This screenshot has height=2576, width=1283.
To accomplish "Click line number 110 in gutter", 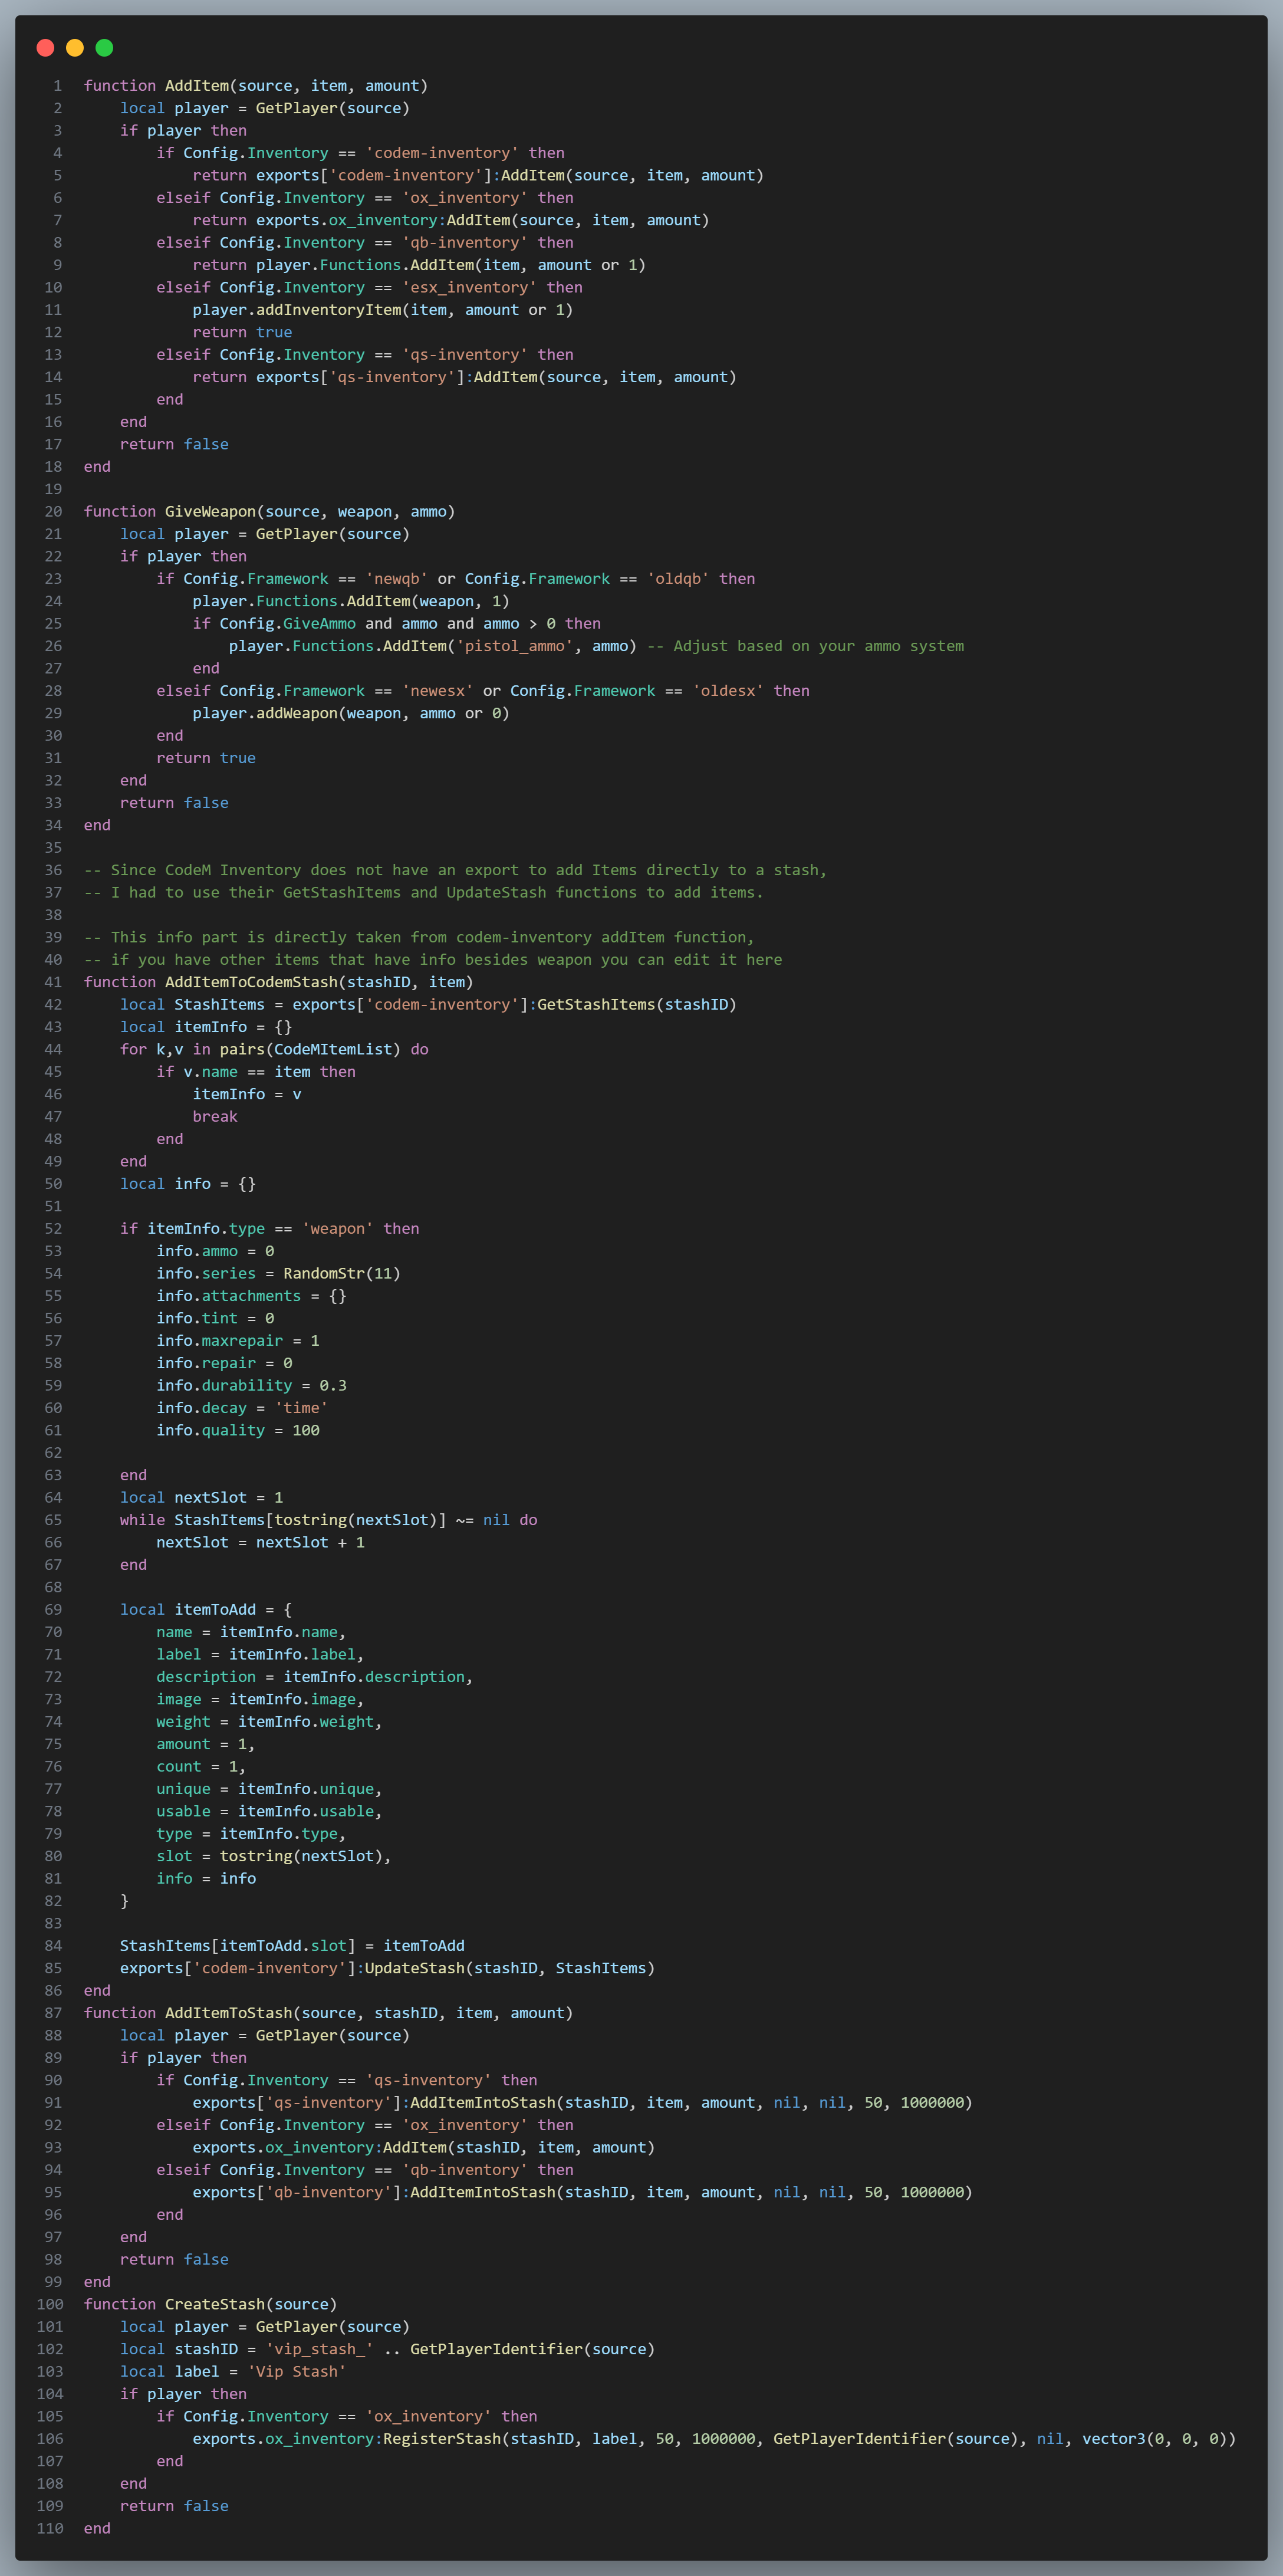I will pyautogui.click(x=50, y=2528).
